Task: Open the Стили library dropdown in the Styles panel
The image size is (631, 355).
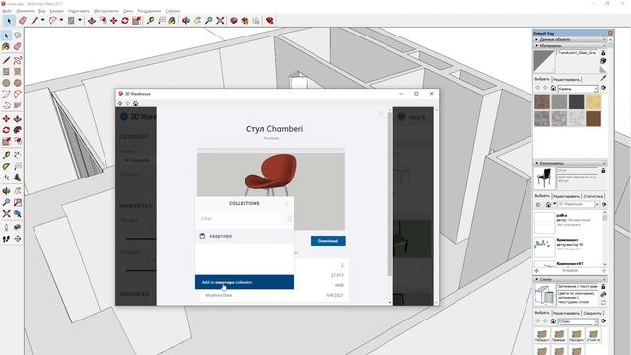Action: pyautogui.click(x=578, y=321)
